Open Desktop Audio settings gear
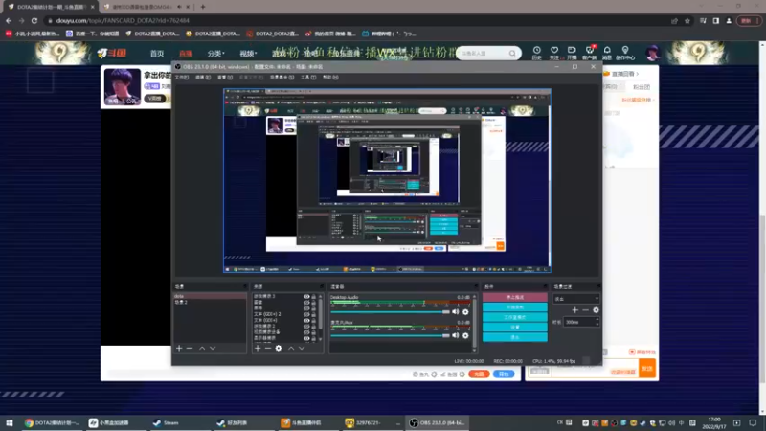766x431 pixels. pyautogui.click(x=466, y=311)
